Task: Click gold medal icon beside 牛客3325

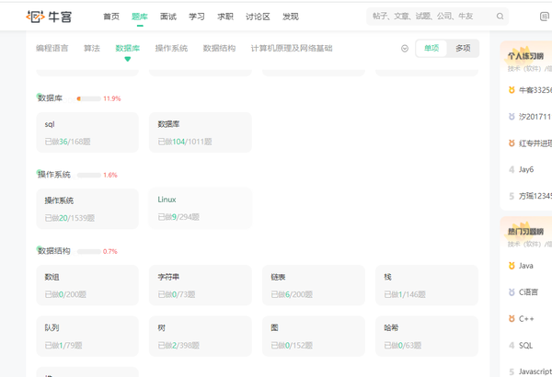Action: [512, 90]
